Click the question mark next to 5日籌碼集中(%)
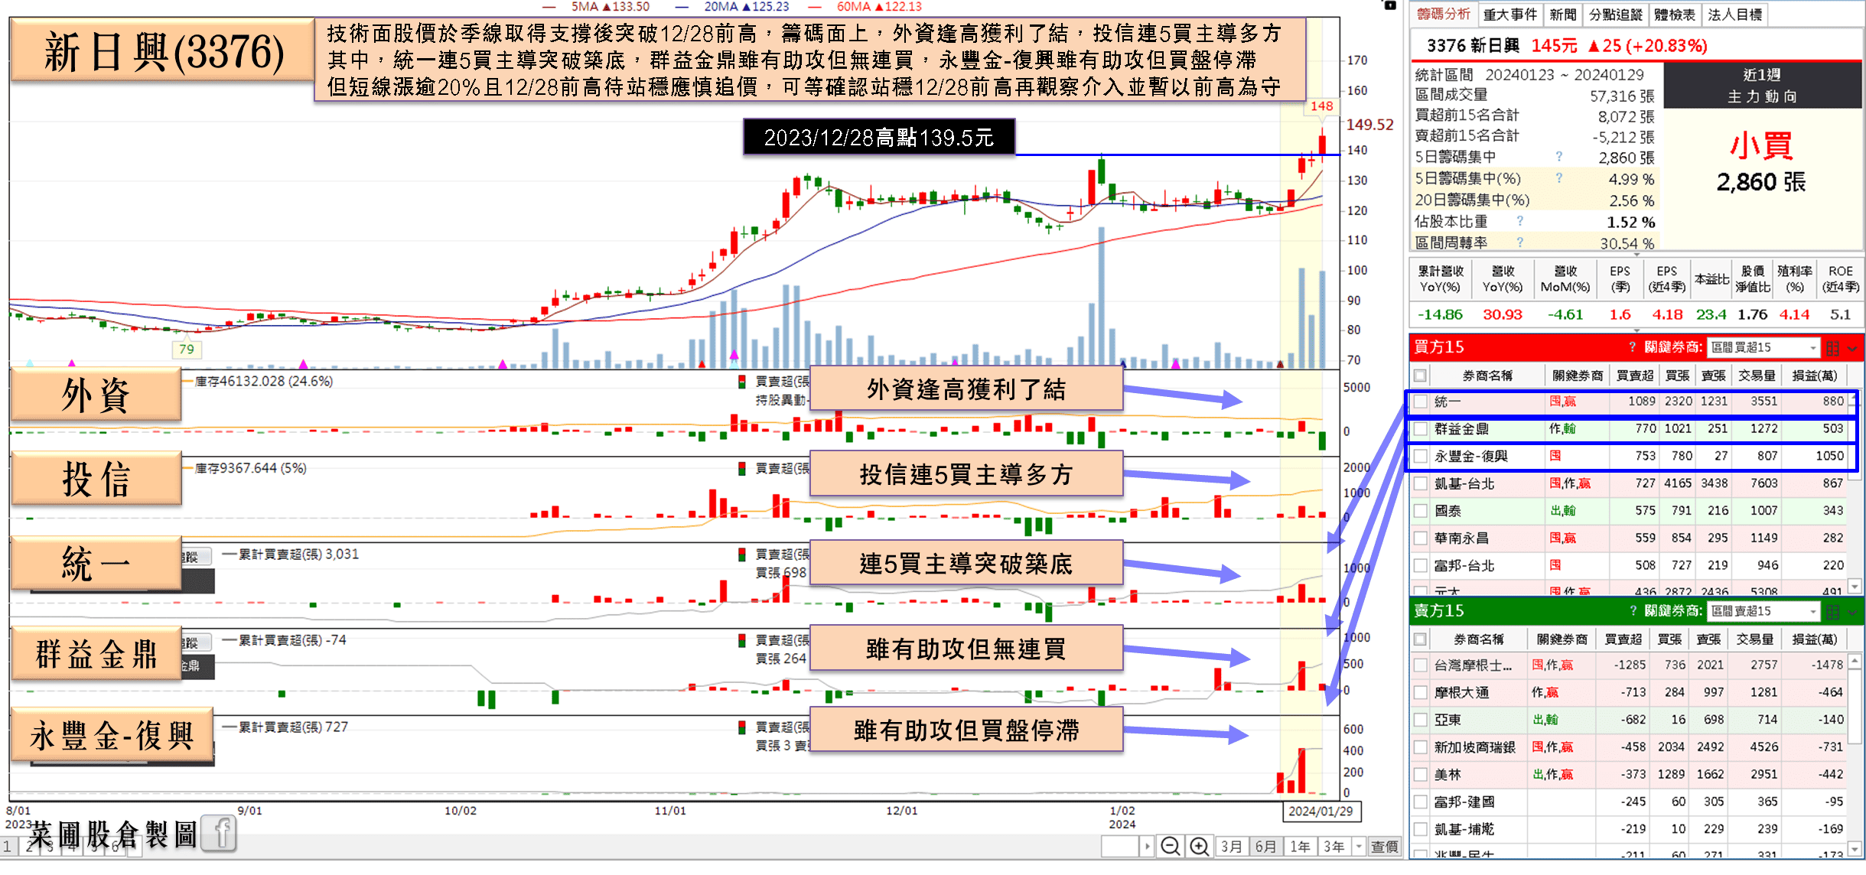1866x875 pixels. (x=1558, y=178)
